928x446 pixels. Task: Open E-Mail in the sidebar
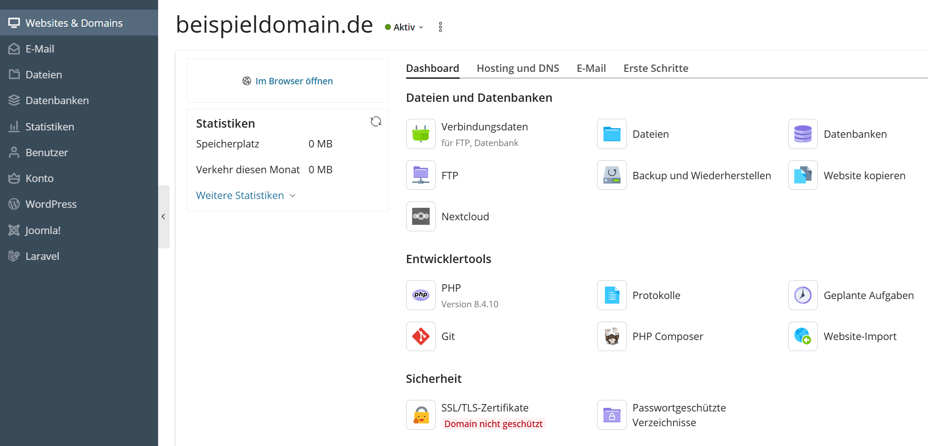point(79,49)
